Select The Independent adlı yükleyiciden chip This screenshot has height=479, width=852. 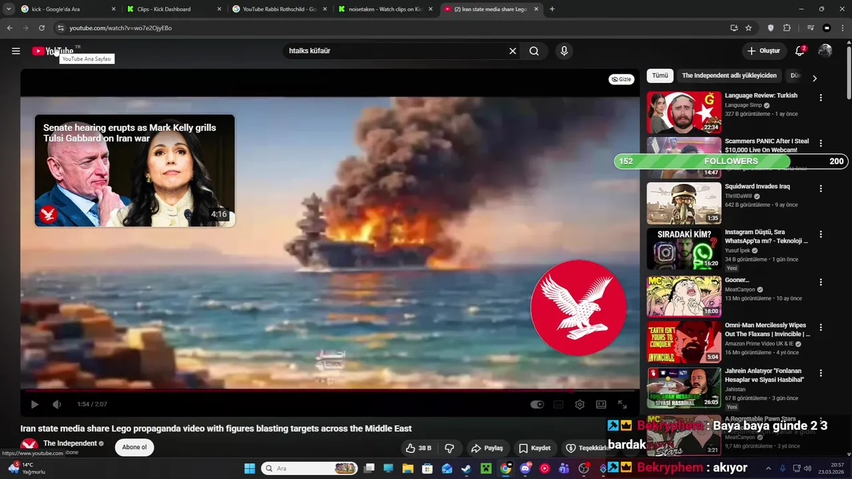(x=729, y=76)
